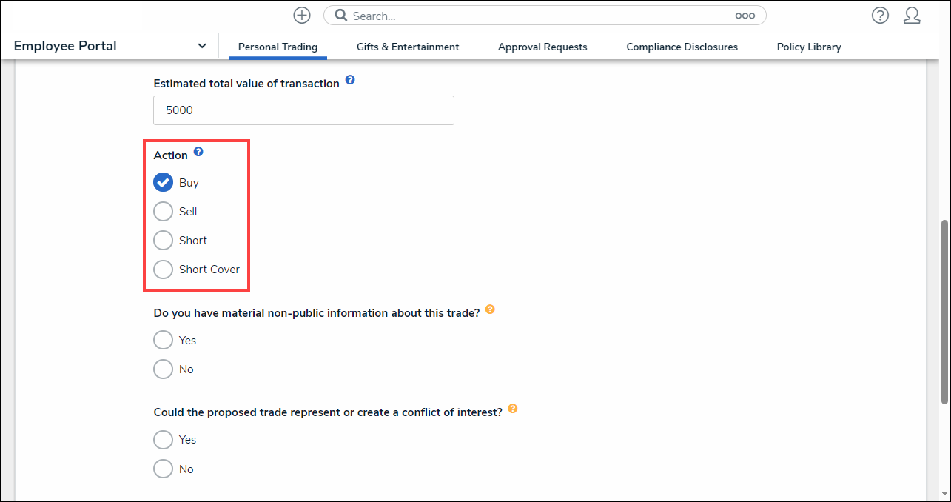
Task: Go to Compliance Disclosures tab
Action: [x=682, y=47]
